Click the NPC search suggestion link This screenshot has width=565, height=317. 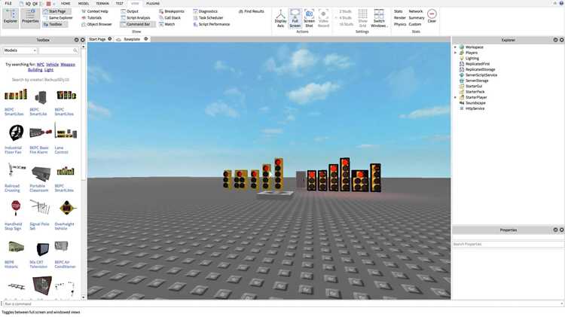pyautogui.click(x=41, y=65)
